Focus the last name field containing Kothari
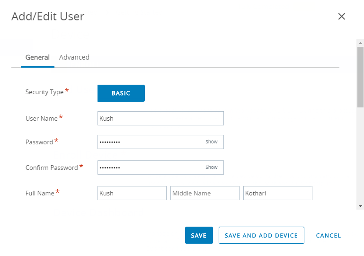This screenshot has height=256, width=364. click(278, 193)
